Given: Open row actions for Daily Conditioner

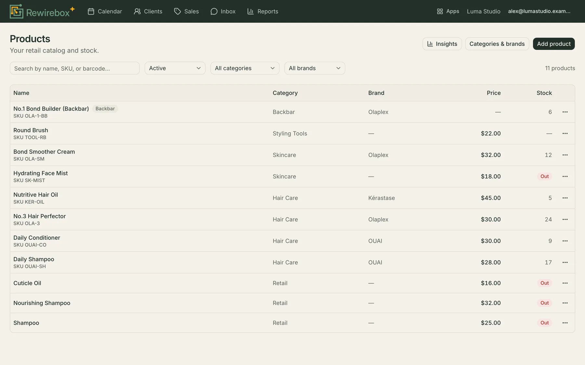Looking at the screenshot, I should 565,241.
